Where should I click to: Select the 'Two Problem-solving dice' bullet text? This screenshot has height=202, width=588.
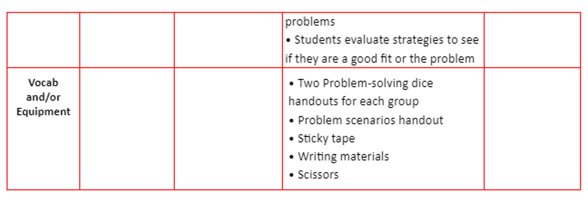point(365,83)
